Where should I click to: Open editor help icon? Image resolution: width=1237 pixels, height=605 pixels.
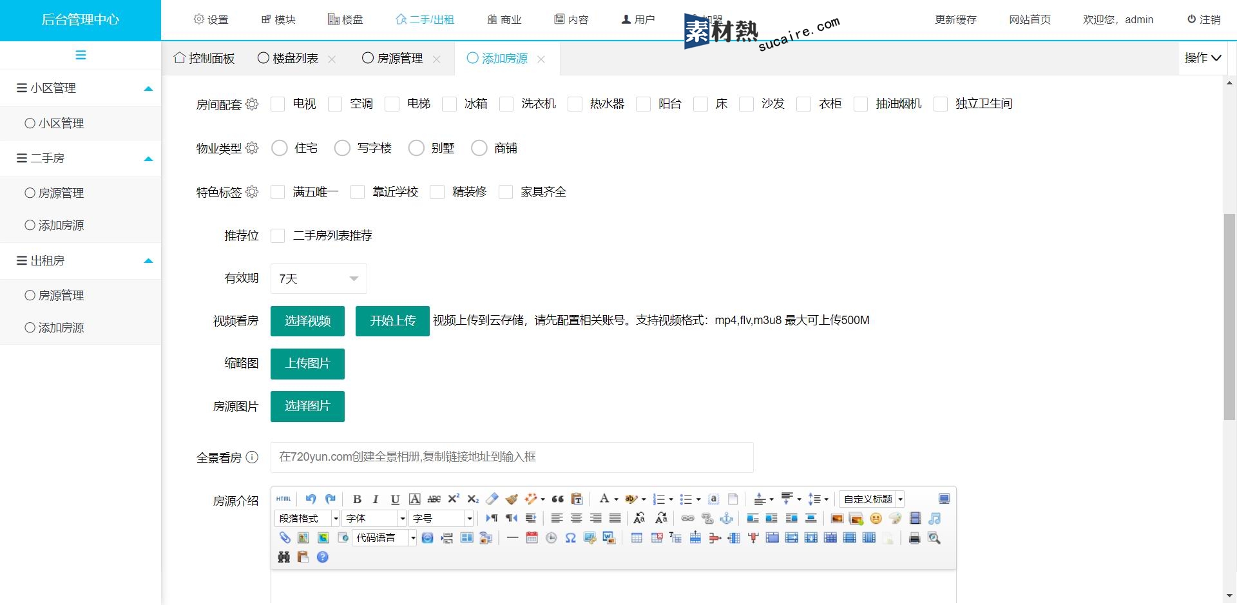323,557
